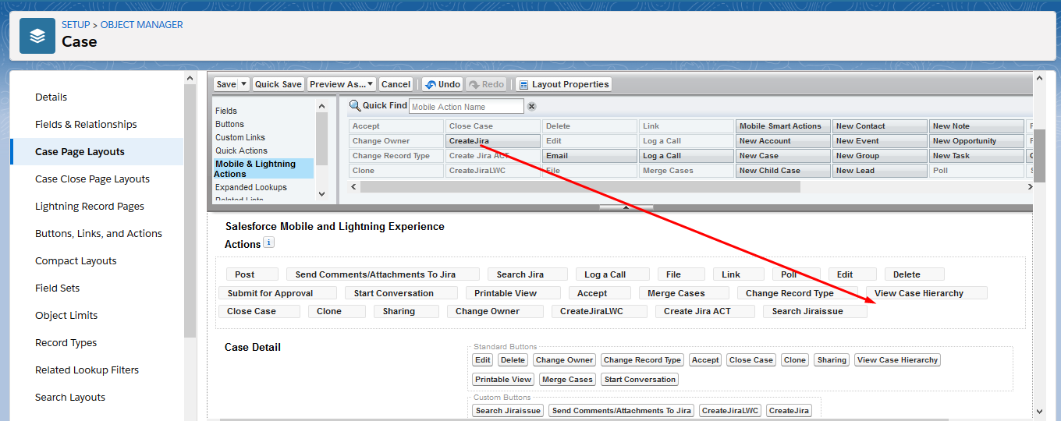Select Fields in the palette list
1061x421 pixels.
[226, 111]
